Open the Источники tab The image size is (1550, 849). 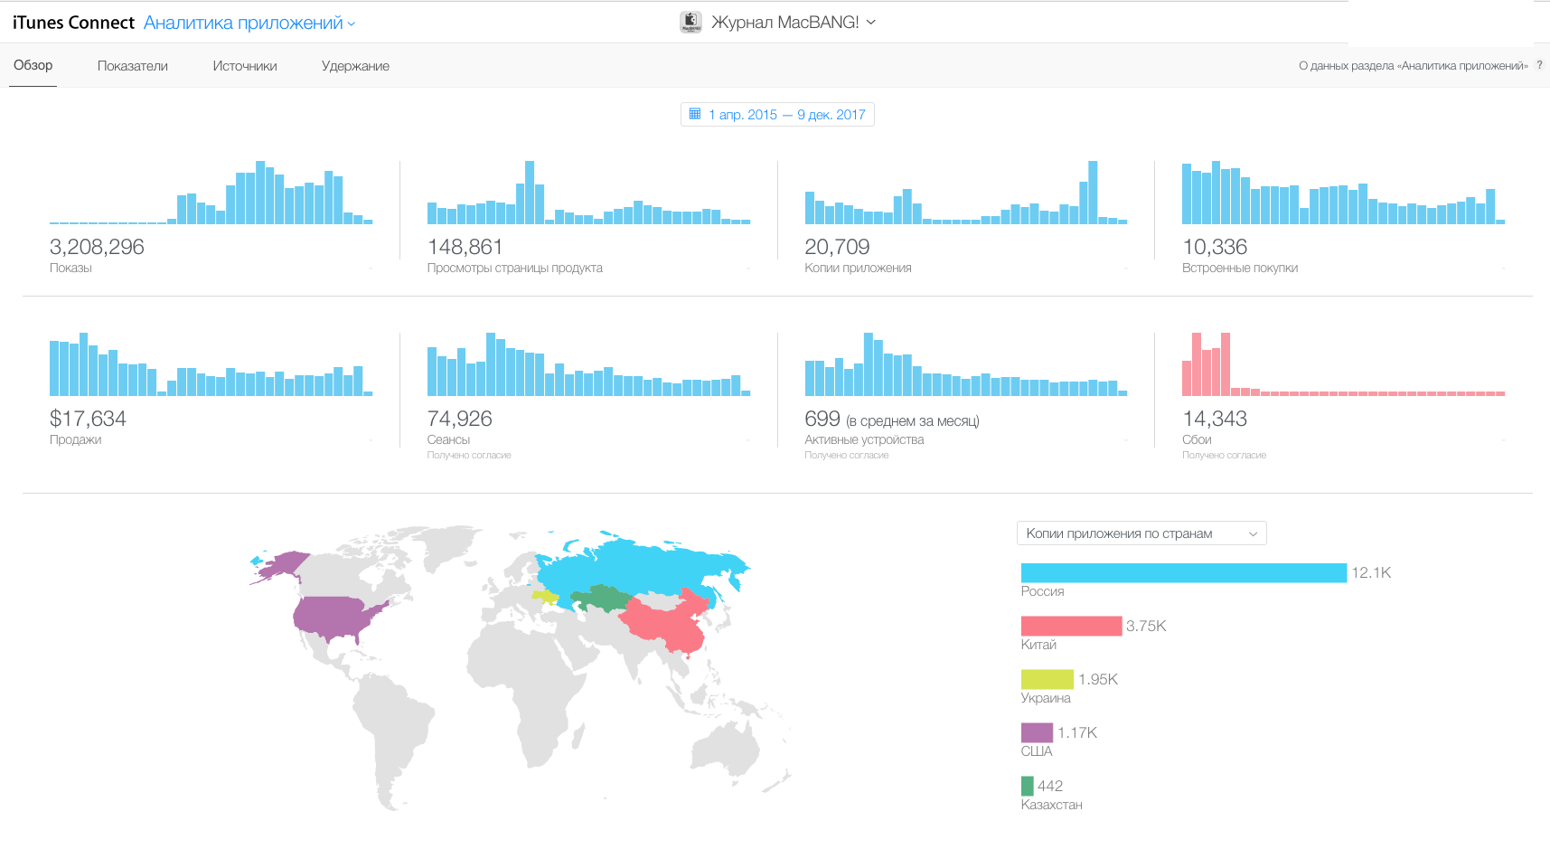245,66
